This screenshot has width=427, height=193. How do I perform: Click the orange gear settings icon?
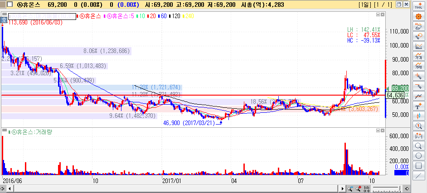(419, 17)
